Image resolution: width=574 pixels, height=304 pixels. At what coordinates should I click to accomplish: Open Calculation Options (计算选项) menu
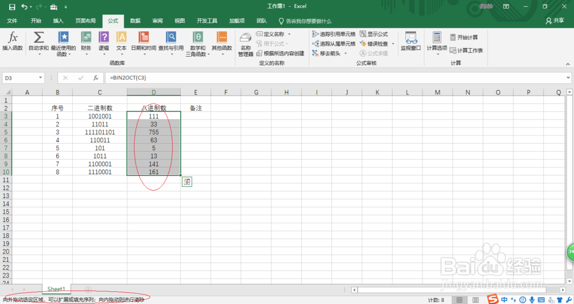click(437, 43)
